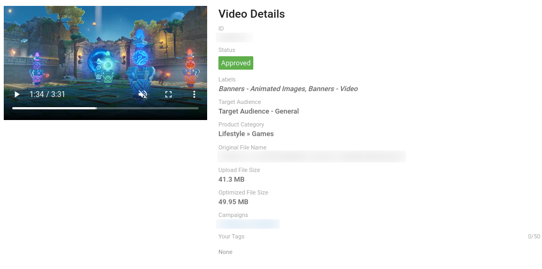Click the 1:34 / 3:31 time display
542x269 pixels.
tap(47, 94)
